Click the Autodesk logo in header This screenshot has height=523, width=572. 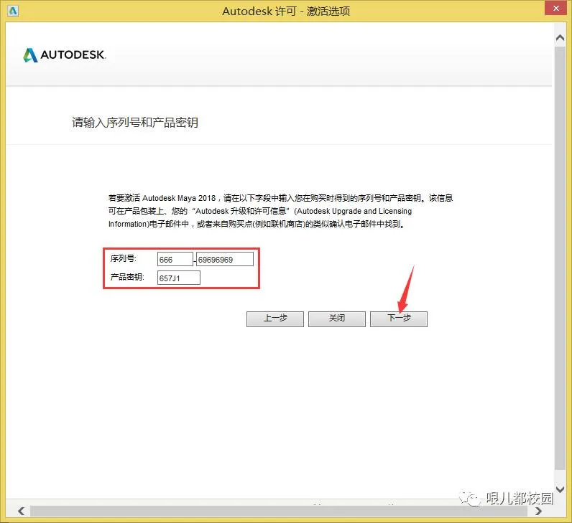click(x=65, y=55)
